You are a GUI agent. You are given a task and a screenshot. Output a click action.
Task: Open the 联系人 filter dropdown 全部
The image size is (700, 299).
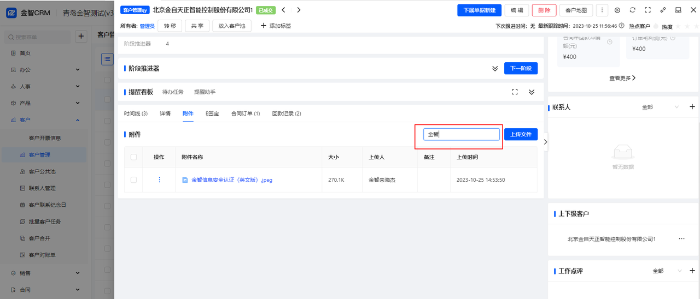(x=660, y=107)
